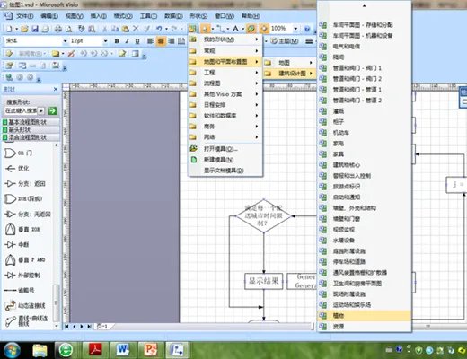Toggle align center
This screenshot has width=467, height=359.
(161, 41)
